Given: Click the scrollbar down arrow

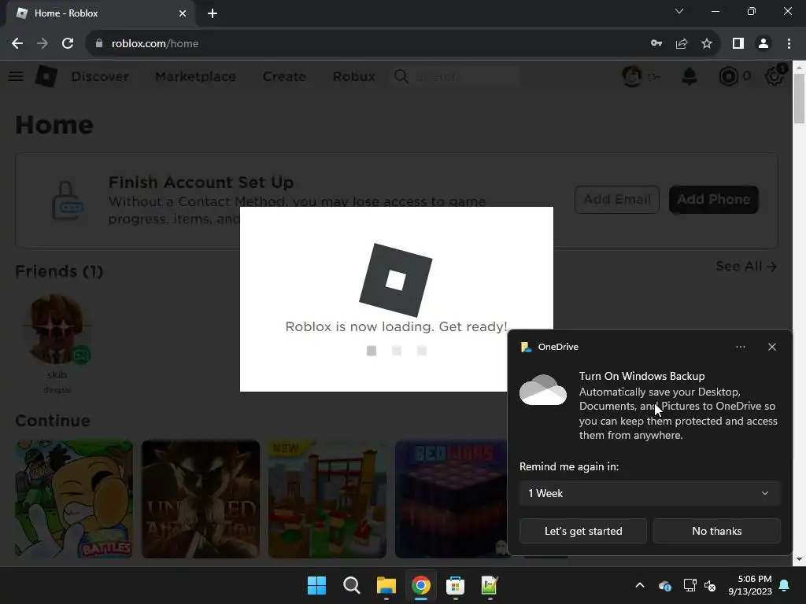Looking at the screenshot, I should 799,559.
